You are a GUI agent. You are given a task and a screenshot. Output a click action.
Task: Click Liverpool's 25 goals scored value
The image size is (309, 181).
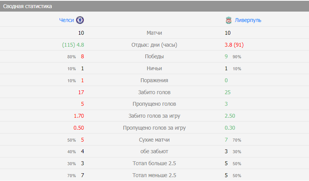(228, 92)
